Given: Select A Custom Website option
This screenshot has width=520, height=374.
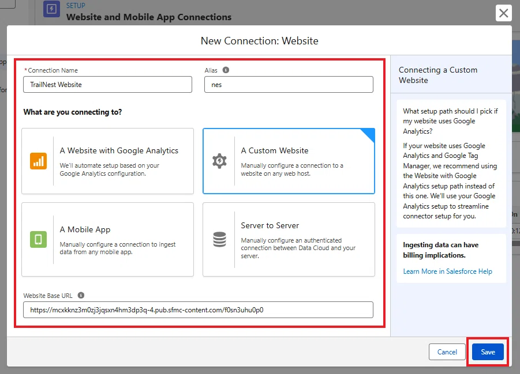Looking at the screenshot, I should pyautogui.click(x=289, y=161).
